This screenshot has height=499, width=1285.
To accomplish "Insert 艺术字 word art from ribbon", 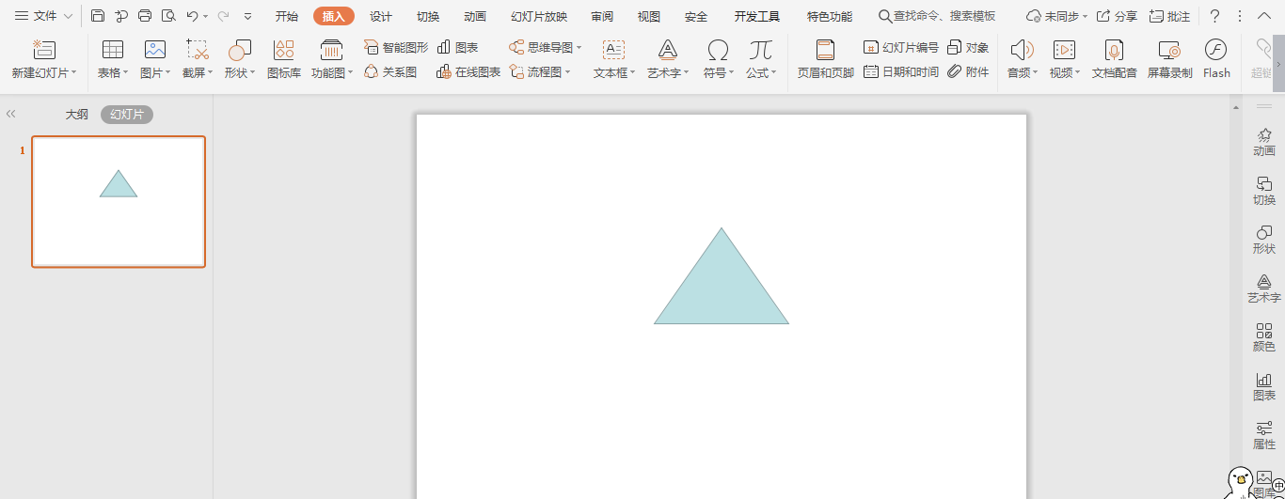I will [668, 58].
